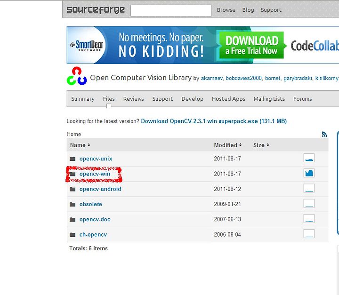The height and width of the screenshot is (295, 339).
Task: Switch to the project Support tab
Action: tap(162, 99)
